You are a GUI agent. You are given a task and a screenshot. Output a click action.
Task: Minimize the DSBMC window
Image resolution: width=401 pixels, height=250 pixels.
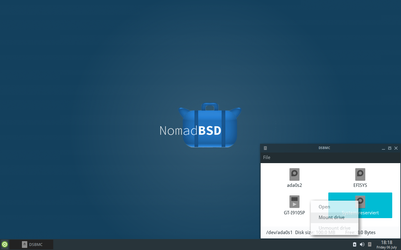pyautogui.click(x=383, y=148)
